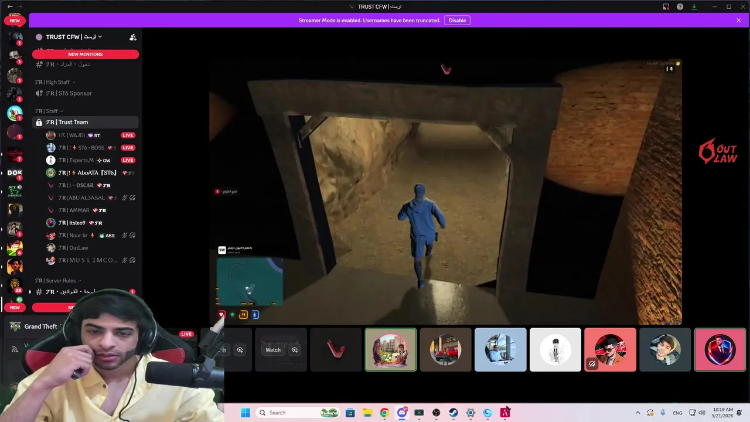The width and height of the screenshot is (750, 422).
Task: Select Nour br in the voice list
Action: (x=91, y=235)
